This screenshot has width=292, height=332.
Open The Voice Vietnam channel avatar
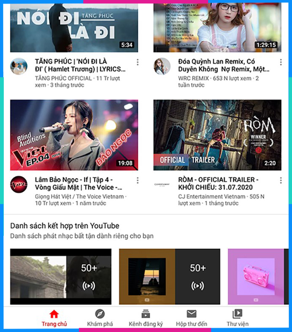coord(19,185)
